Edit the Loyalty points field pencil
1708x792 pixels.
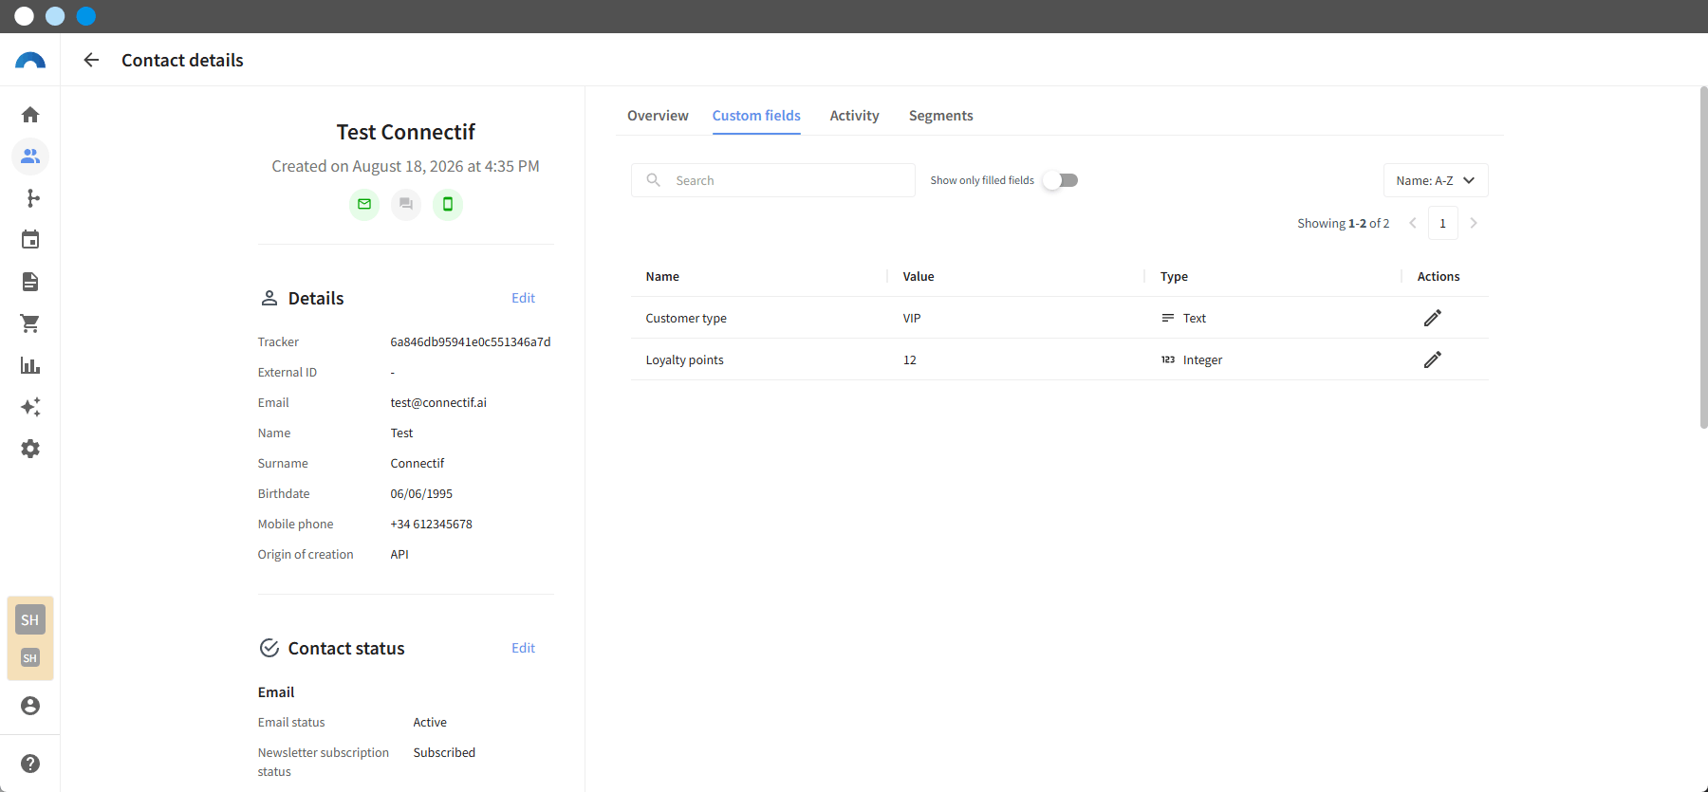point(1433,359)
